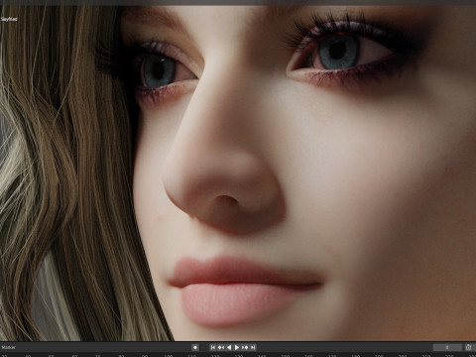The height and width of the screenshot is (357, 476).
Task: Play the animation forward
Action: (237, 347)
